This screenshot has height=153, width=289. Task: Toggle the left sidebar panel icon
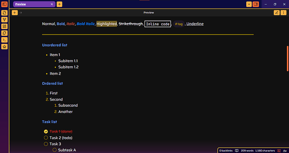coord(5,4)
